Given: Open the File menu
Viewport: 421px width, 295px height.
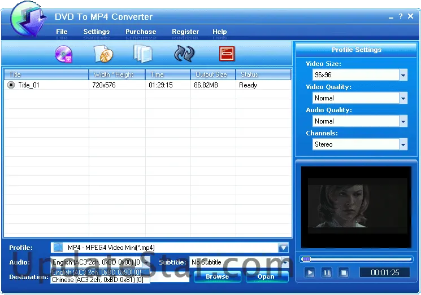Looking at the screenshot, I should (x=62, y=32).
